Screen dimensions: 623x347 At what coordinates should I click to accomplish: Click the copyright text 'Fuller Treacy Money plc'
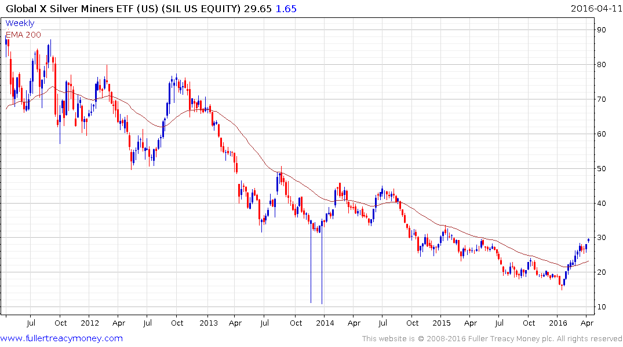[511, 339]
